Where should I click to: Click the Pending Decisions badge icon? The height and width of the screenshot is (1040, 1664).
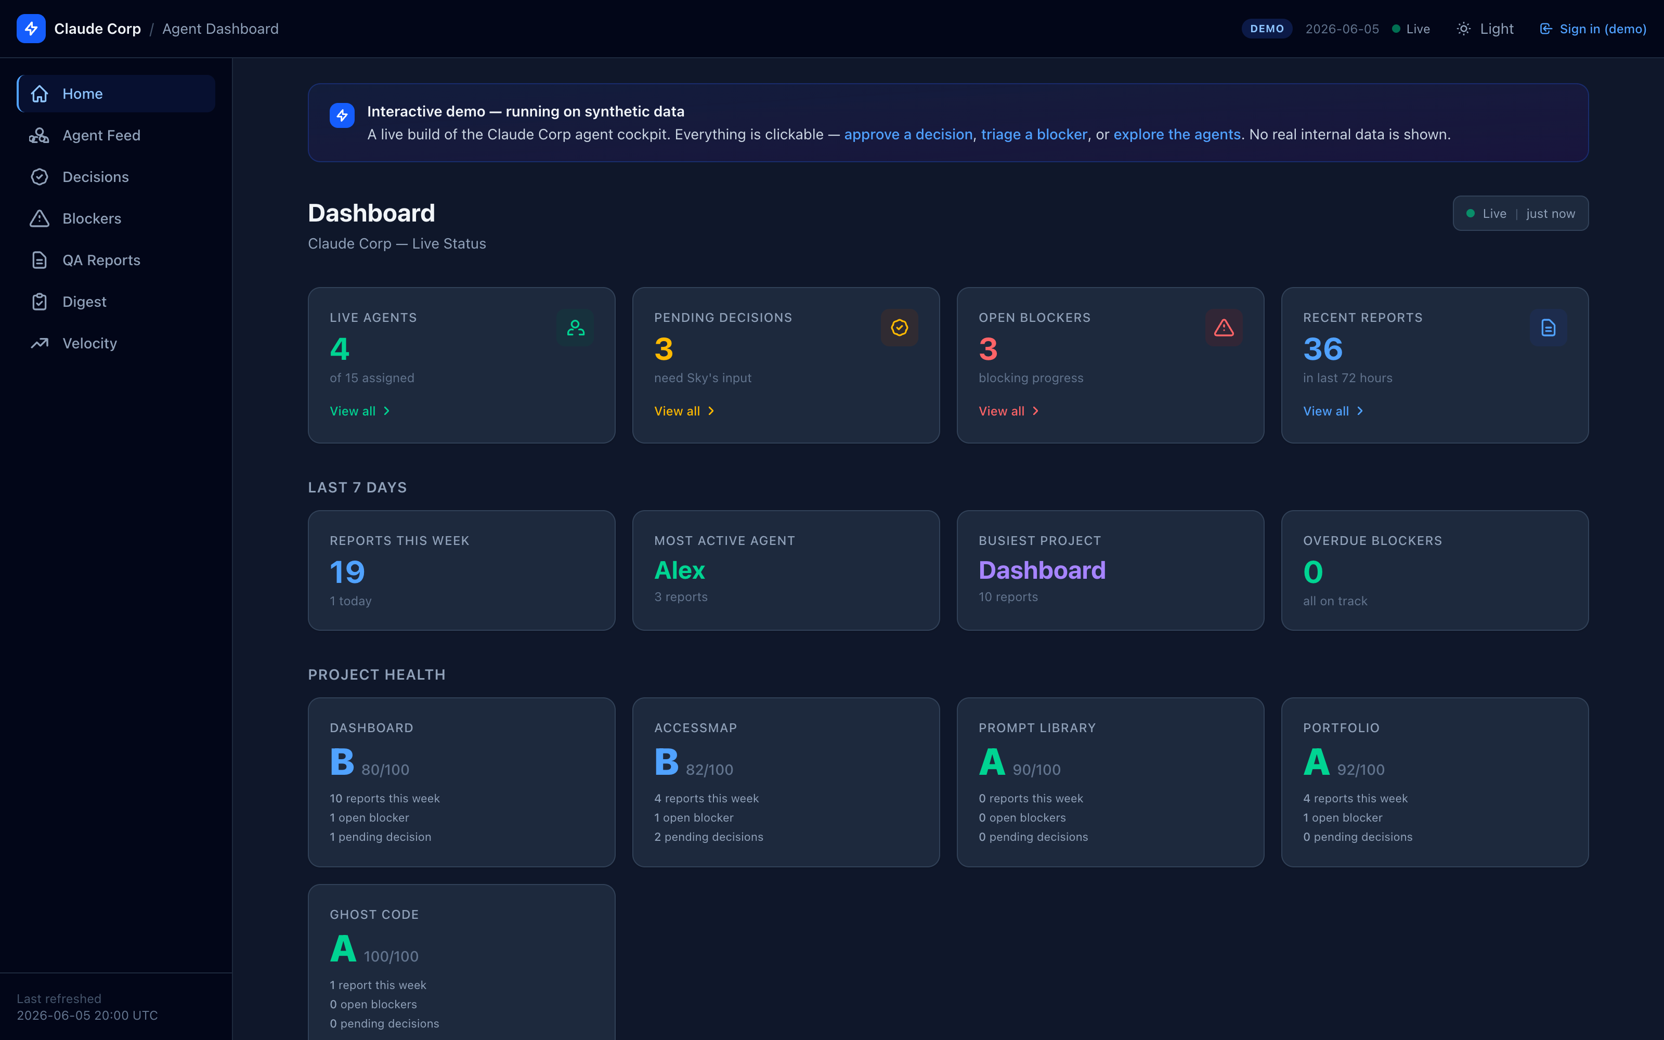click(x=900, y=328)
